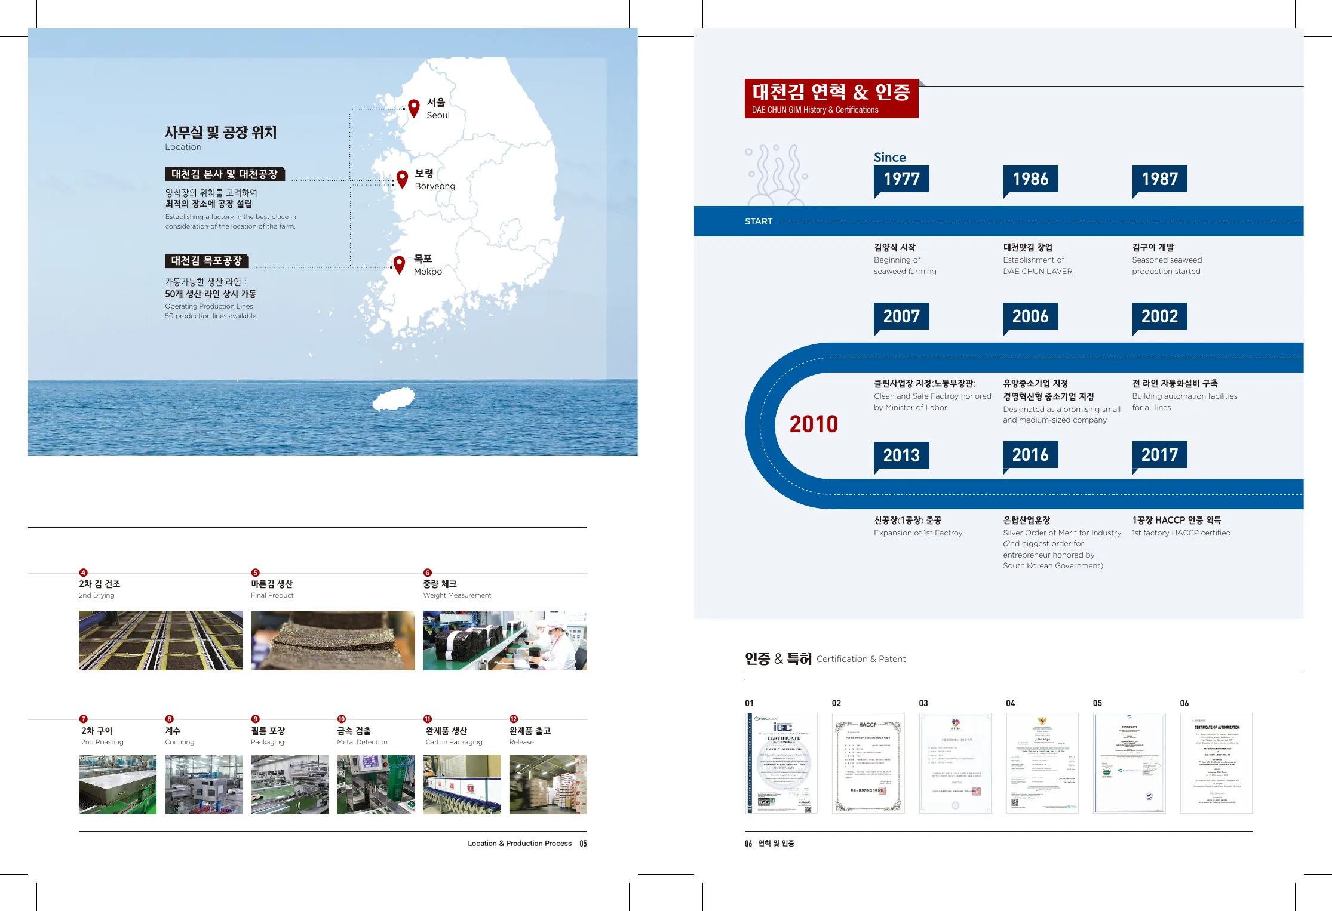Viewport: 1332px width, 911px height.
Task: View certificate thumbnail under number 05
Action: 1130,763
